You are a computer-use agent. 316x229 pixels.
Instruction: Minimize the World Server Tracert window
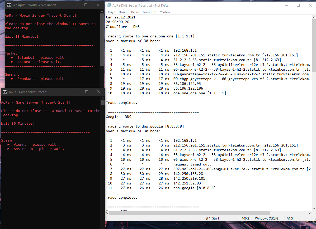pos(74,5)
